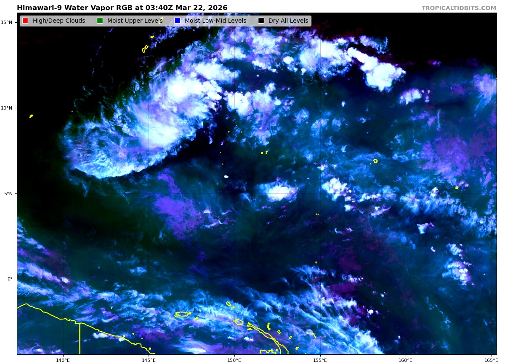This screenshot has width=505, height=364.
Task: Click the 0° equator axis label
Action: [10, 279]
